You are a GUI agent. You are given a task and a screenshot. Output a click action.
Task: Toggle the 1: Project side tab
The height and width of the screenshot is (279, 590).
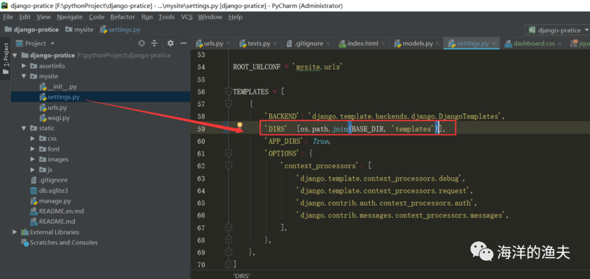click(5, 59)
